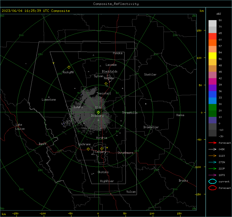Click the Olds label on map
This screenshot has height=217, width=232.
click(98, 108)
